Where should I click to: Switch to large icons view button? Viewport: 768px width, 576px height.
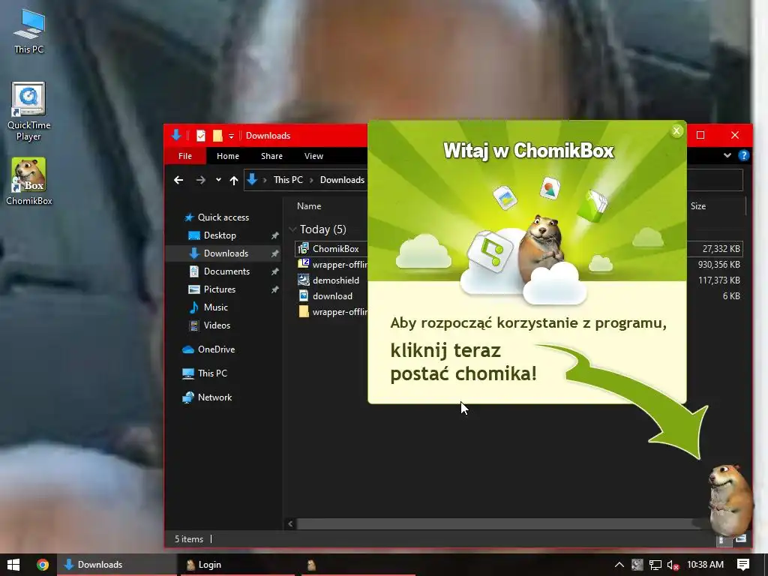(x=741, y=538)
